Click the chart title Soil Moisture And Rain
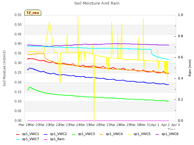Image resolution: width=194 pixels, height=145 pixels. point(97,3)
